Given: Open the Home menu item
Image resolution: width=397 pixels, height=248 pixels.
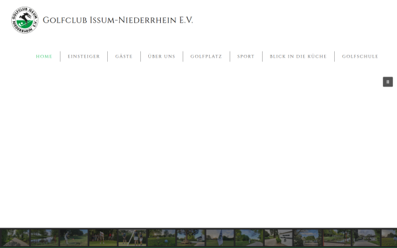Looking at the screenshot, I should (44, 56).
